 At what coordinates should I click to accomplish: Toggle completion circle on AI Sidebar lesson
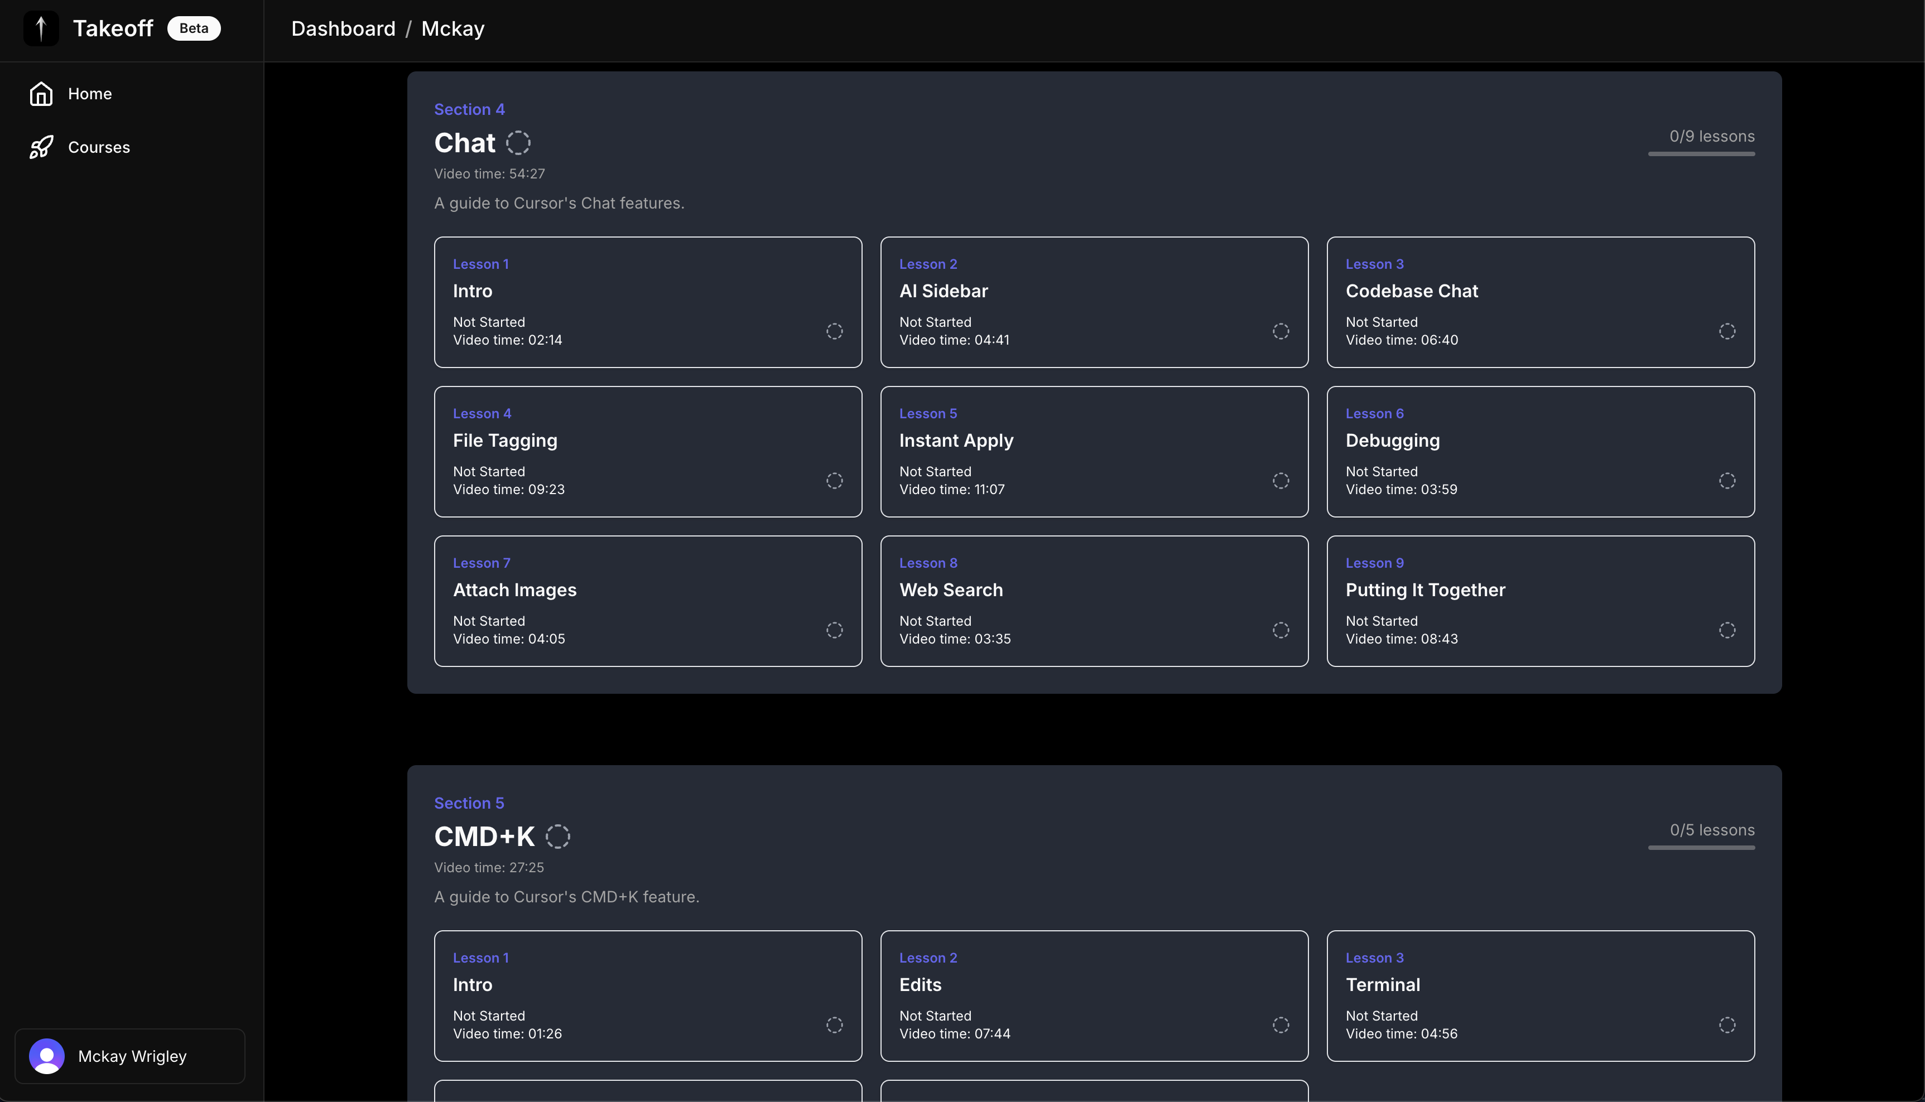click(x=1281, y=331)
